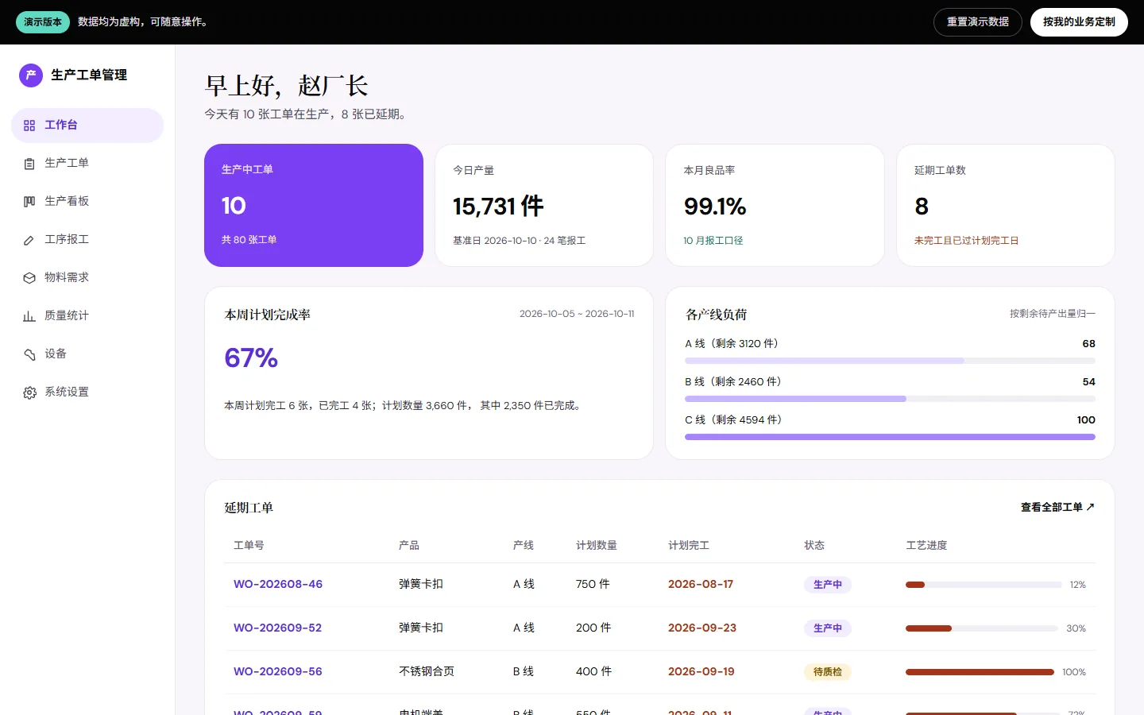Open work order WO-202609-56
This screenshot has width=1144, height=715.
coord(278,671)
